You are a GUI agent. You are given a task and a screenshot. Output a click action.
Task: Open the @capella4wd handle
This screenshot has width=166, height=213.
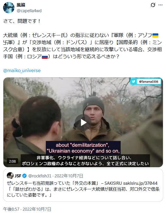[x=29, y=10]
